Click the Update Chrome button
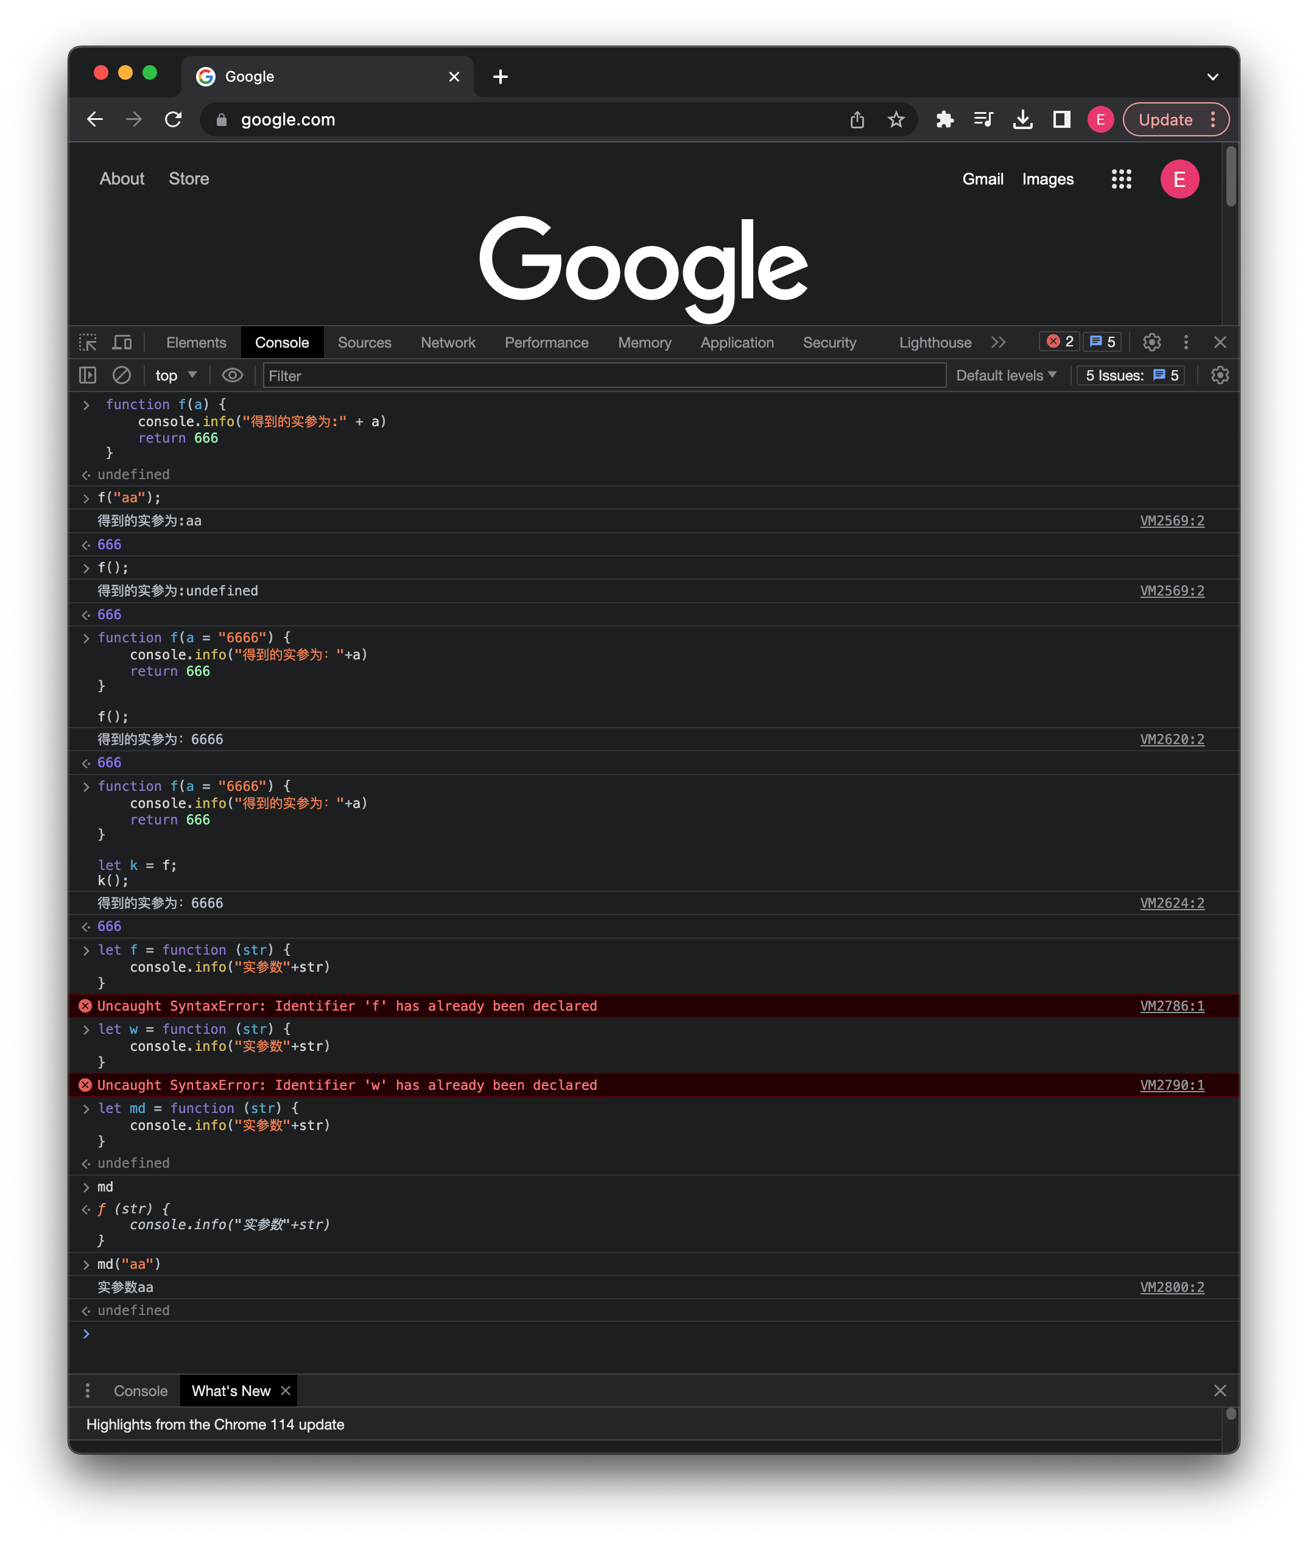The height and width of the screenshot is (1544, 1308). [1165, 119]
